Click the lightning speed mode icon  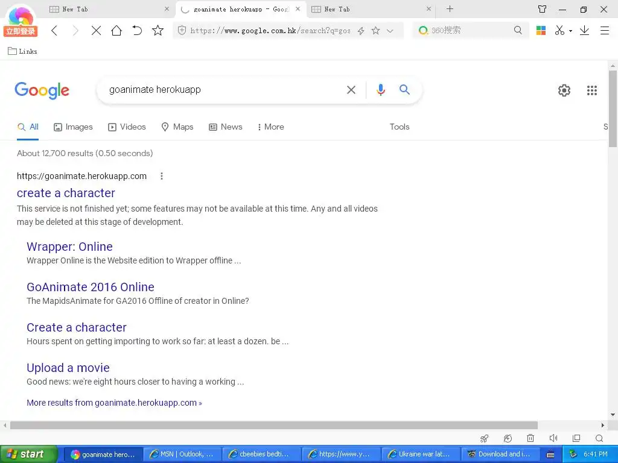pos(361,31)
